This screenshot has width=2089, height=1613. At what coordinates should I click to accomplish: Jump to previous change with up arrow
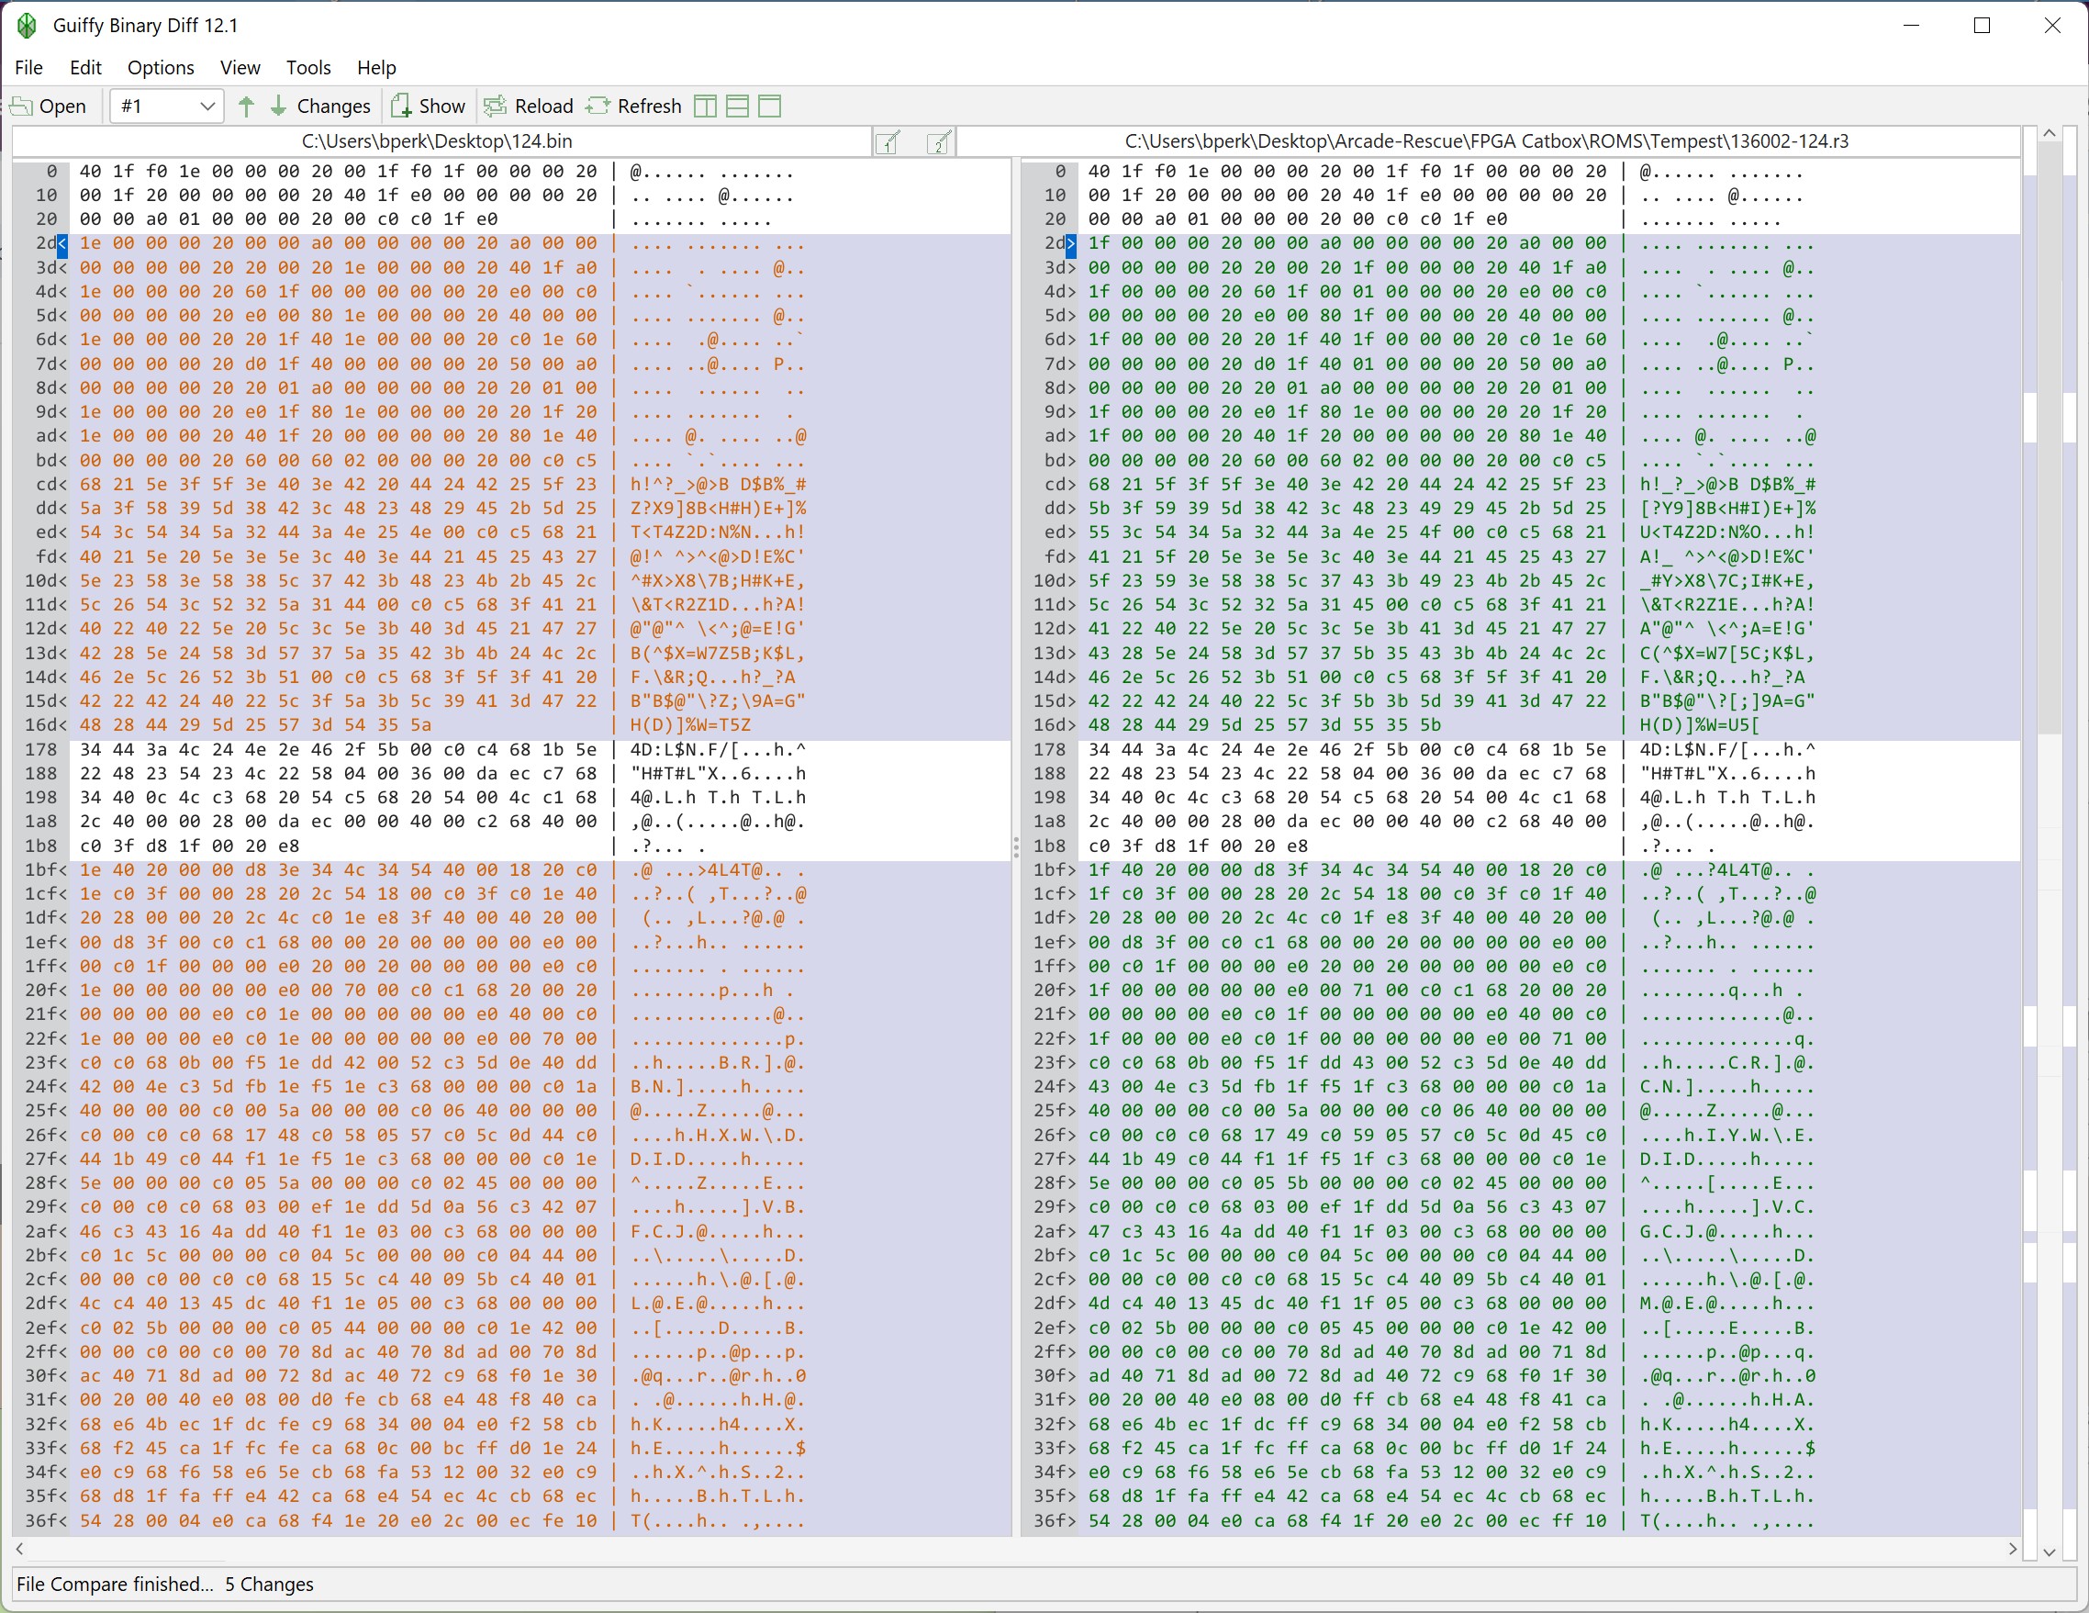(247, 106)
